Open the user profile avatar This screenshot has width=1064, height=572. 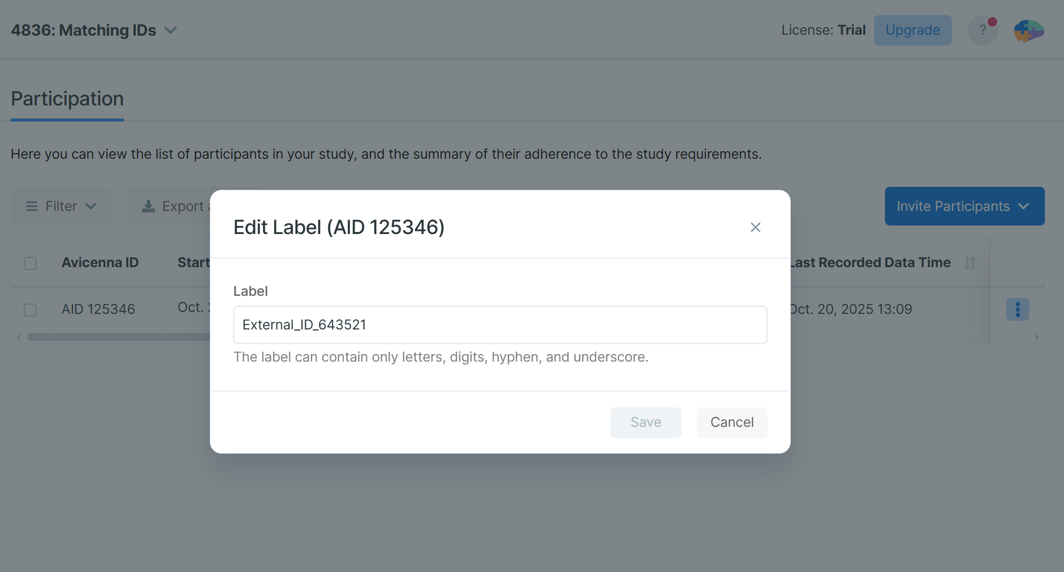click(1029, 31)
